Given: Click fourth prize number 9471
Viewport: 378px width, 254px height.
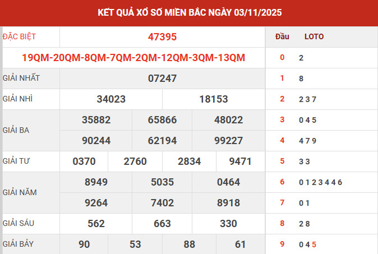Looking at the screenshot, I should pyautogui.click(x=241, y=161).
